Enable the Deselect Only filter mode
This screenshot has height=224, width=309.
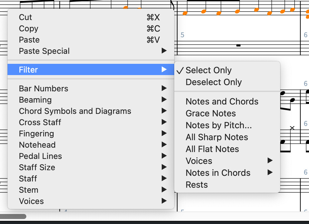(213, 82)
